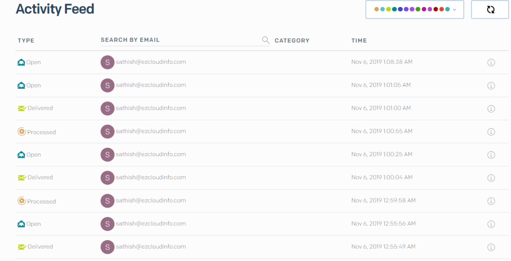Click the S avatar in the first row
The height and width of the screenshot is (261, 511).
click(107, 62)
